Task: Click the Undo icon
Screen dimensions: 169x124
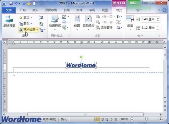Action: click(x=16, y=4)
